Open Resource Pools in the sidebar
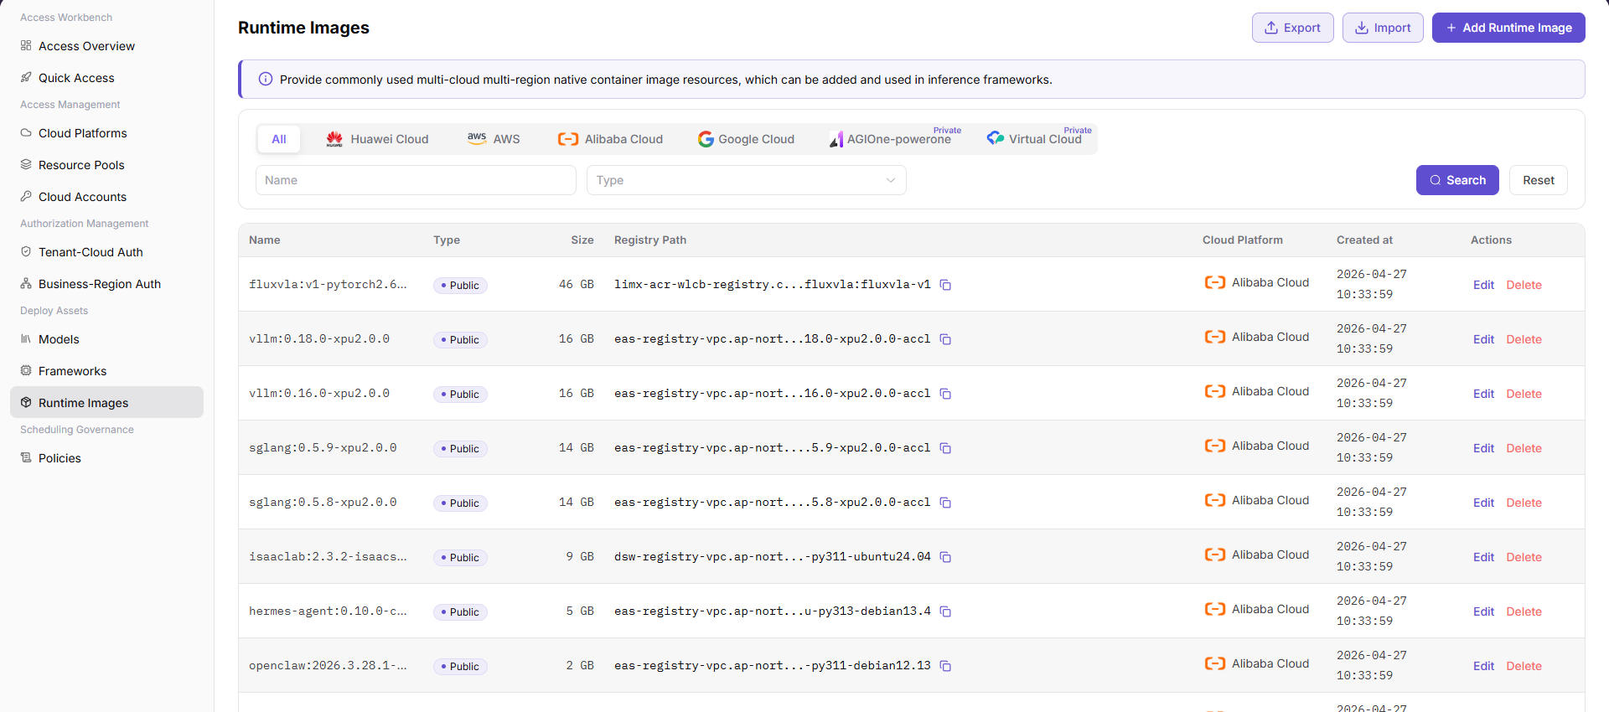 (x=106, y=165)
